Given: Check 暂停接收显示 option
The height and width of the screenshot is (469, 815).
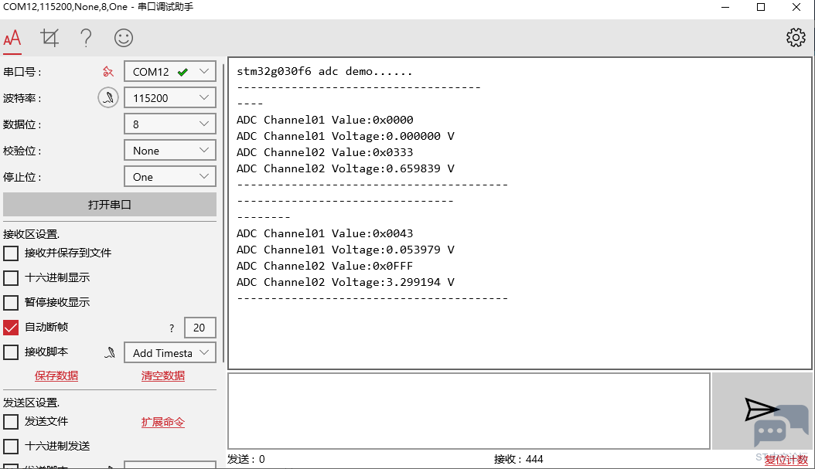Looking at the screenshot, I should pos(11,302).
